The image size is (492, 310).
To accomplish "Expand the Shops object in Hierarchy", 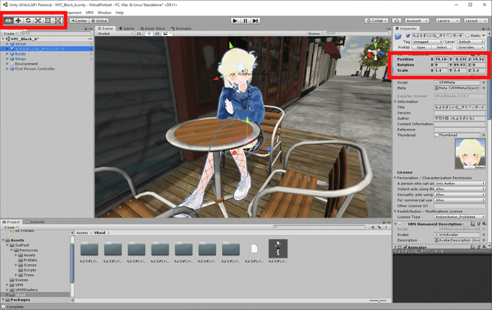I will 7,59.
